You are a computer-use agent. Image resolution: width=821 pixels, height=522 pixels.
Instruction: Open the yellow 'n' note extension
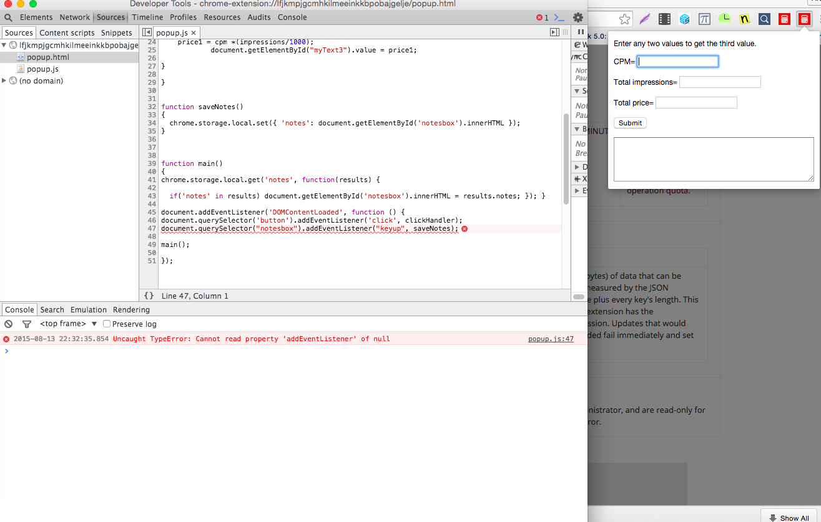(744, 19)
